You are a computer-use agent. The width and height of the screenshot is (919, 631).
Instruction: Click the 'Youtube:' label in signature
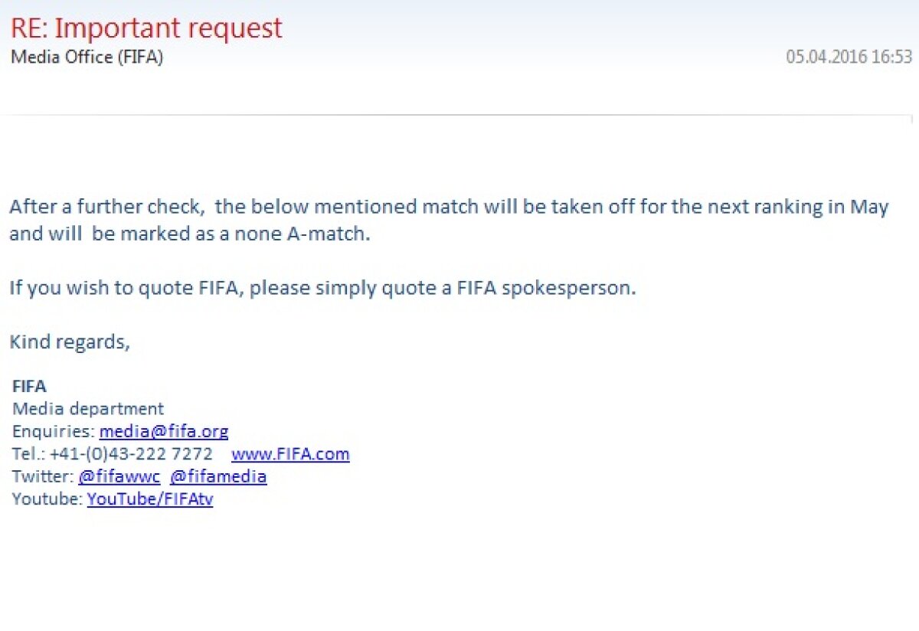coord(47,500)
